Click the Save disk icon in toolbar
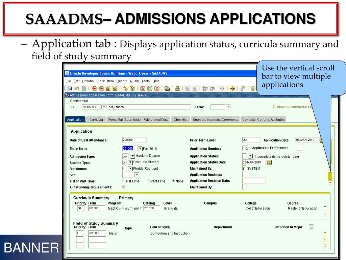The height and width of the screenshot is (260, 346). point(70,88)
